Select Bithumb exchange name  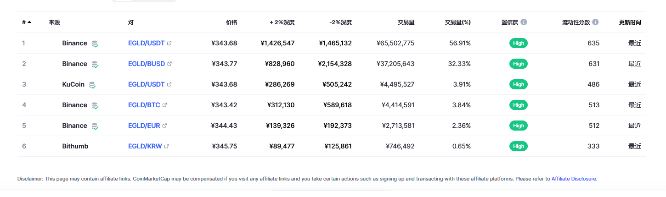point(75,146)
